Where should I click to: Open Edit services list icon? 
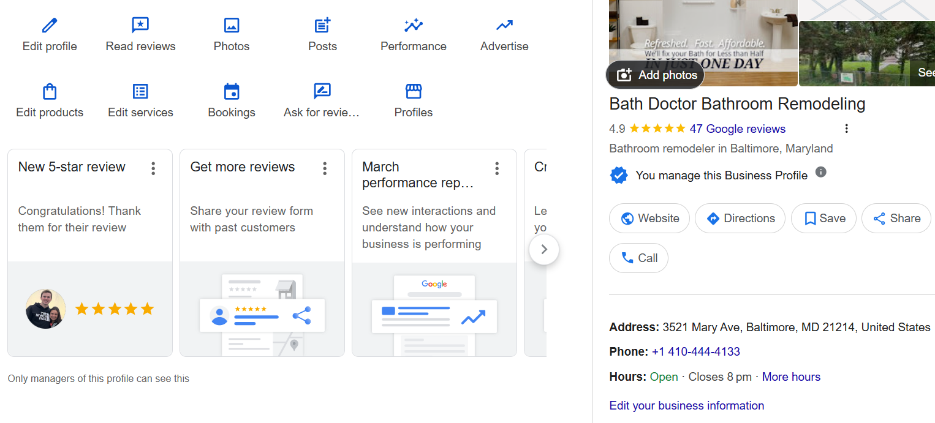[x=140, y=91]
